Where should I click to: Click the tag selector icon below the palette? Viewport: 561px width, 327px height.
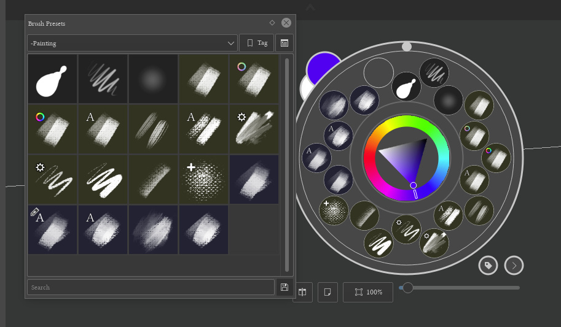click(x=488, y=266)
